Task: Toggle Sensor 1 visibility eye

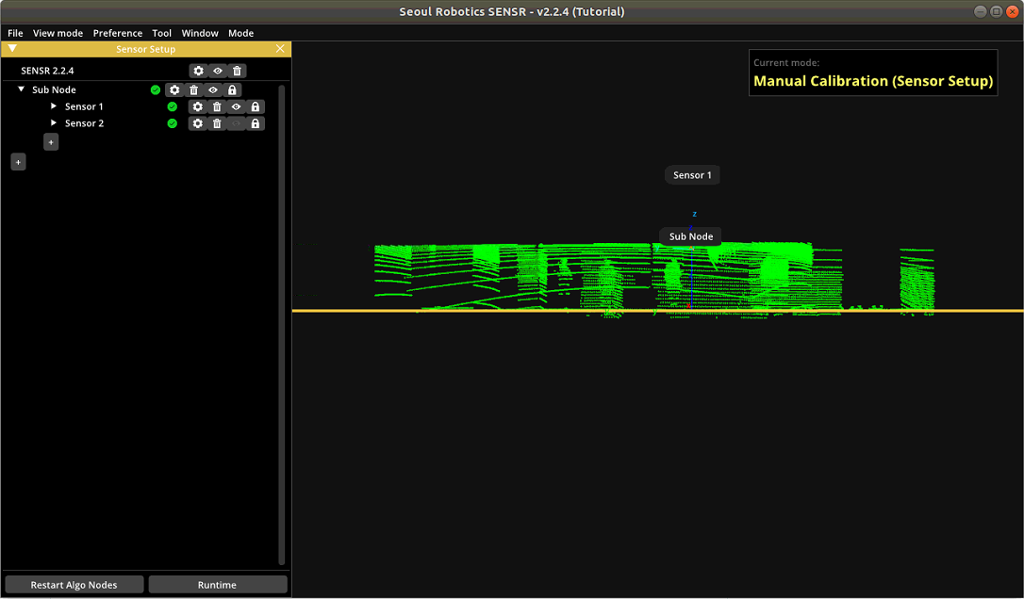Action: click(x=237, y=107)
